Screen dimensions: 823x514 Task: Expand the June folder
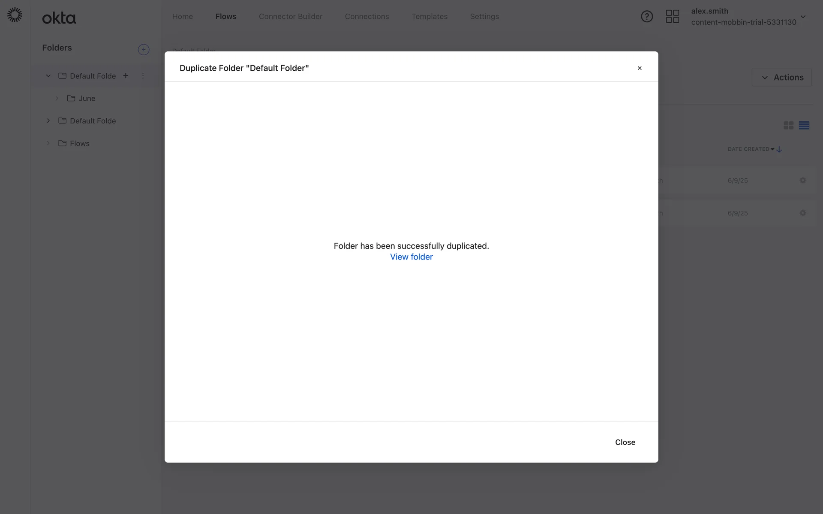(57, 99)
